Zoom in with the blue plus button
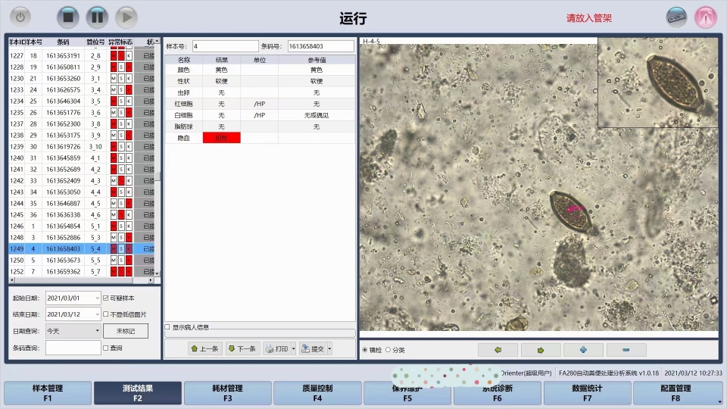The height and width of the screenshot is (409, 727). tap(583, 350)
